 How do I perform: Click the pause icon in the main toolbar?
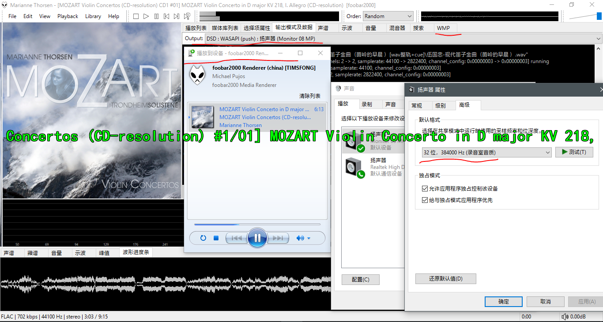pyautogui.click(x=157, y=16)
